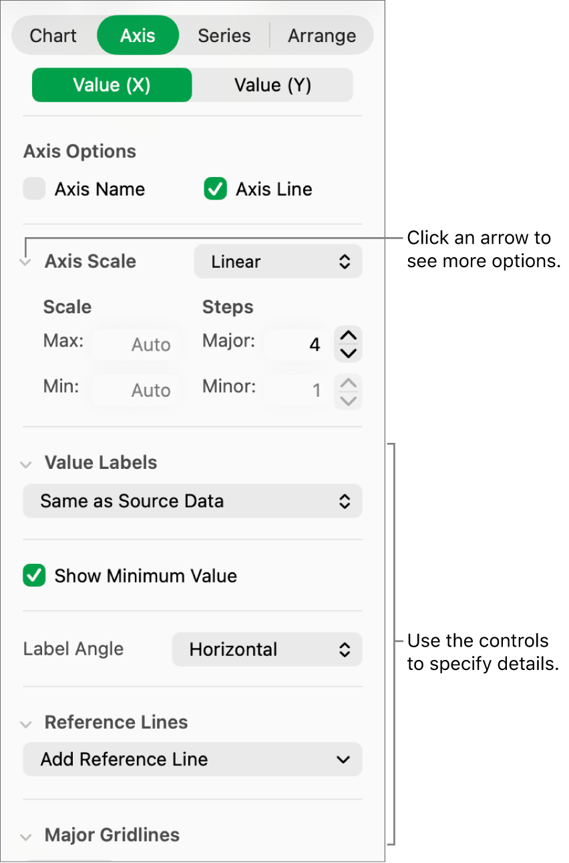The height and width of the screenshot is (863, 569).
Task: Select the Axis tab
Action: [138, 35]
